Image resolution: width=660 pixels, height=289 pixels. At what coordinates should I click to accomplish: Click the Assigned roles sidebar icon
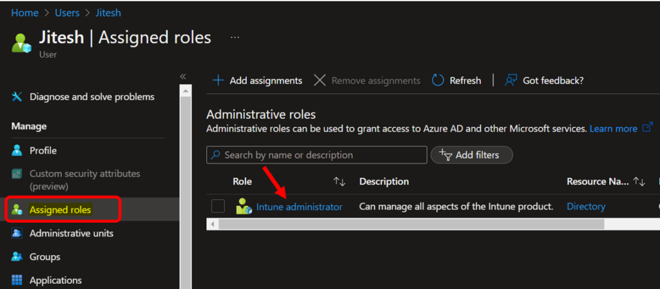pos(17,210)
